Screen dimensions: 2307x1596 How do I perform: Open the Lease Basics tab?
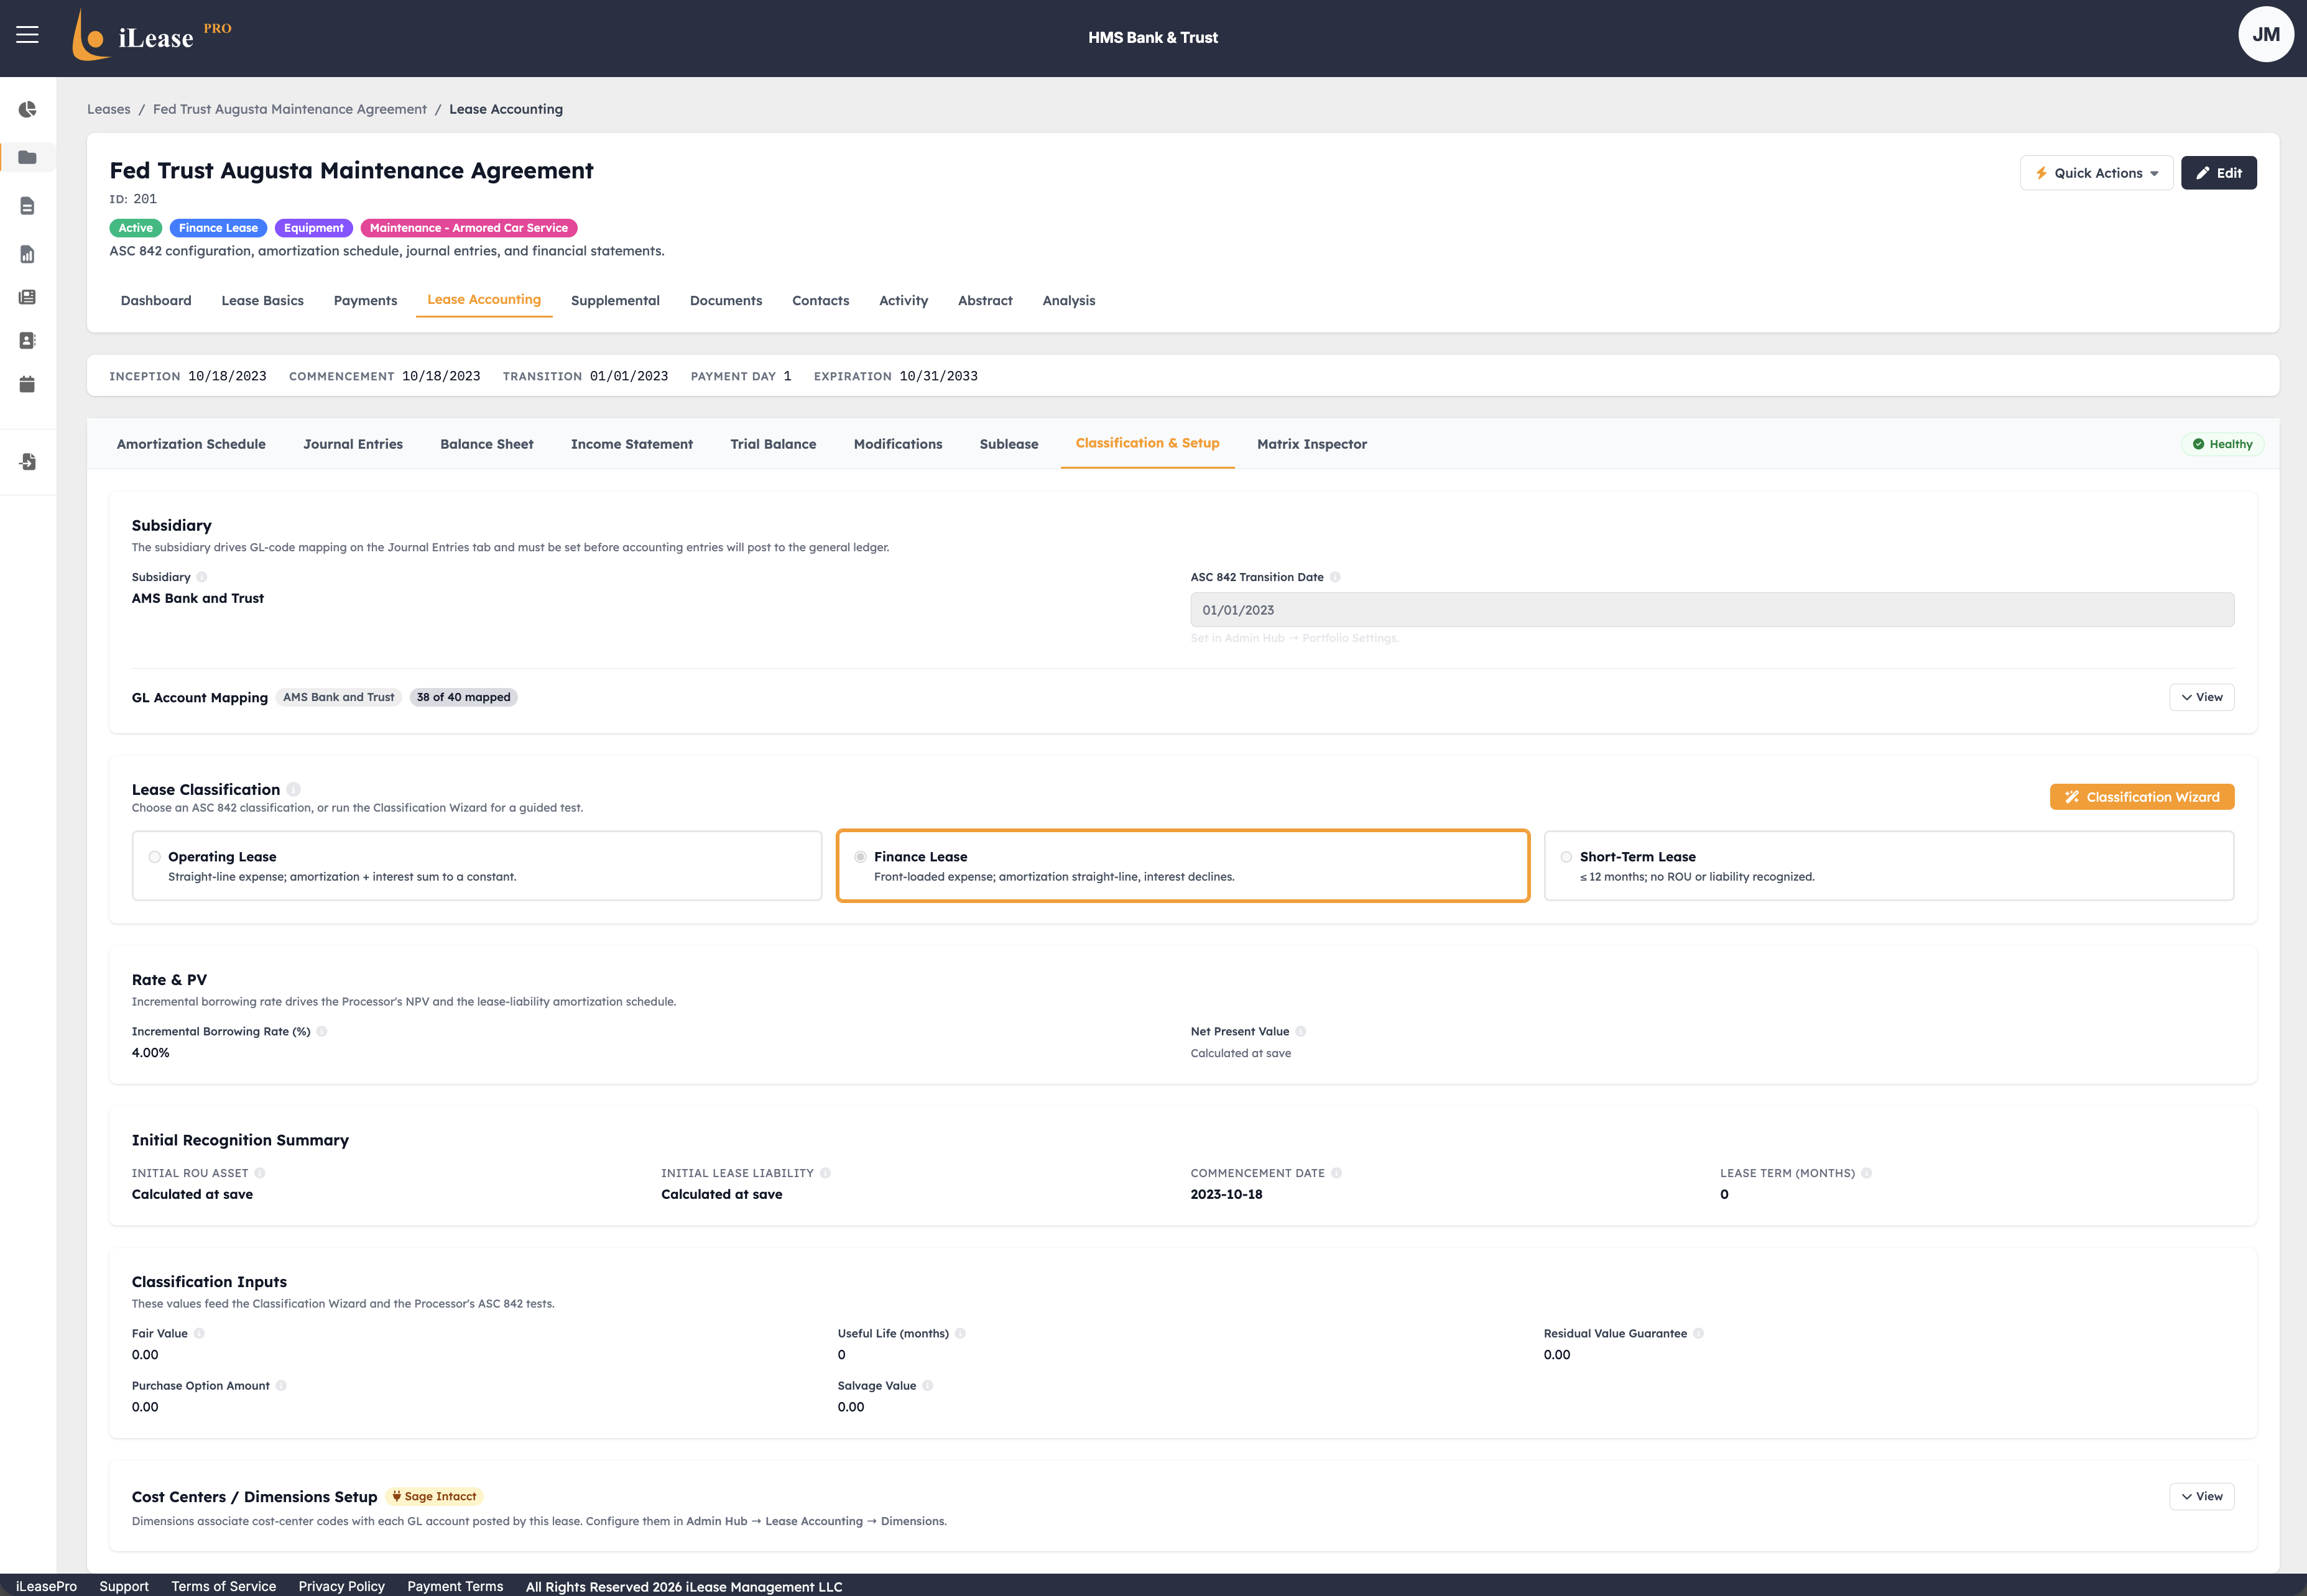[x=262, y=300]
